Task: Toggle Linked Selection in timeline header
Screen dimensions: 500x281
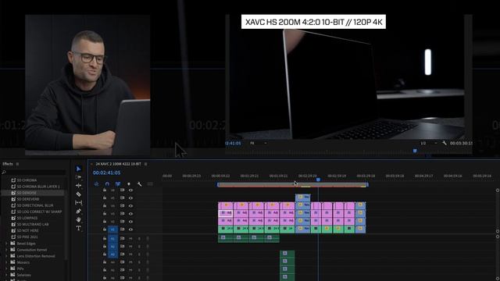Action: click(118, 184)
